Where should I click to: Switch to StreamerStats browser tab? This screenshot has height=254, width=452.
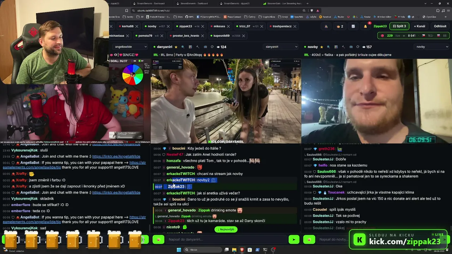pyautogui.click(x=282, y=4)
